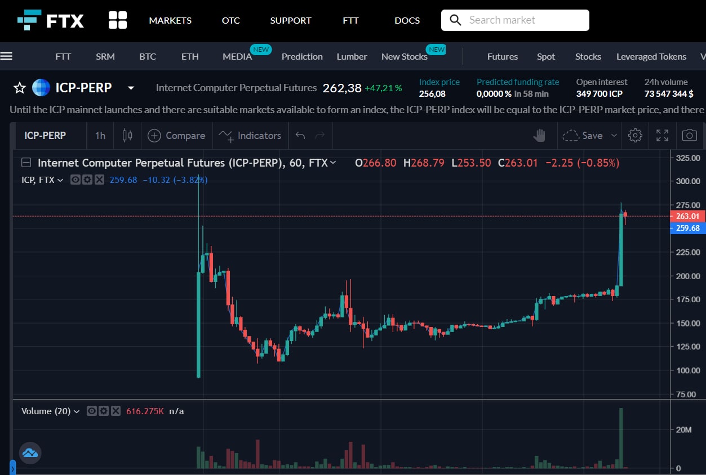Click the +47,21 % change value
This screenshot has height=475, width=706.
383,88
